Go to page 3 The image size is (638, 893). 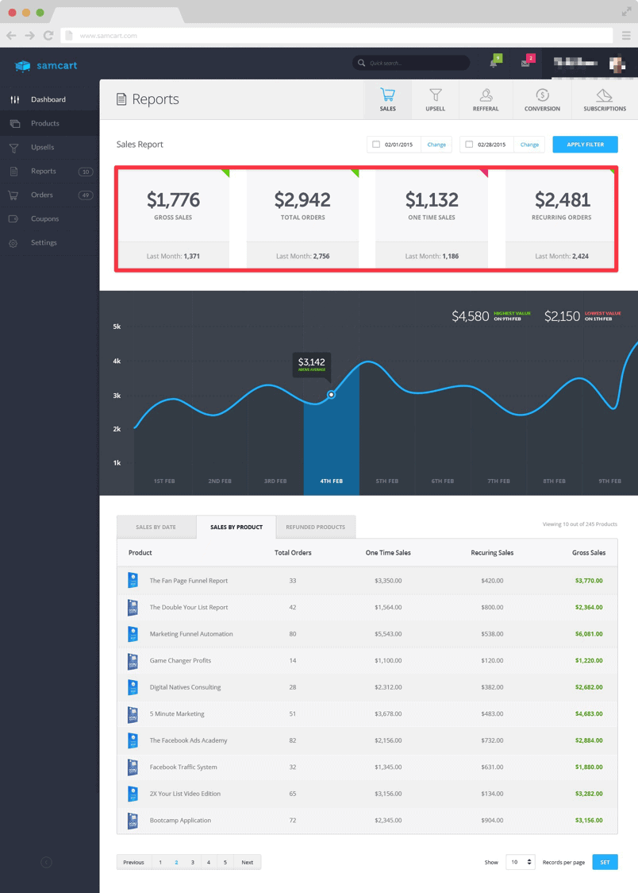point(193,862)
